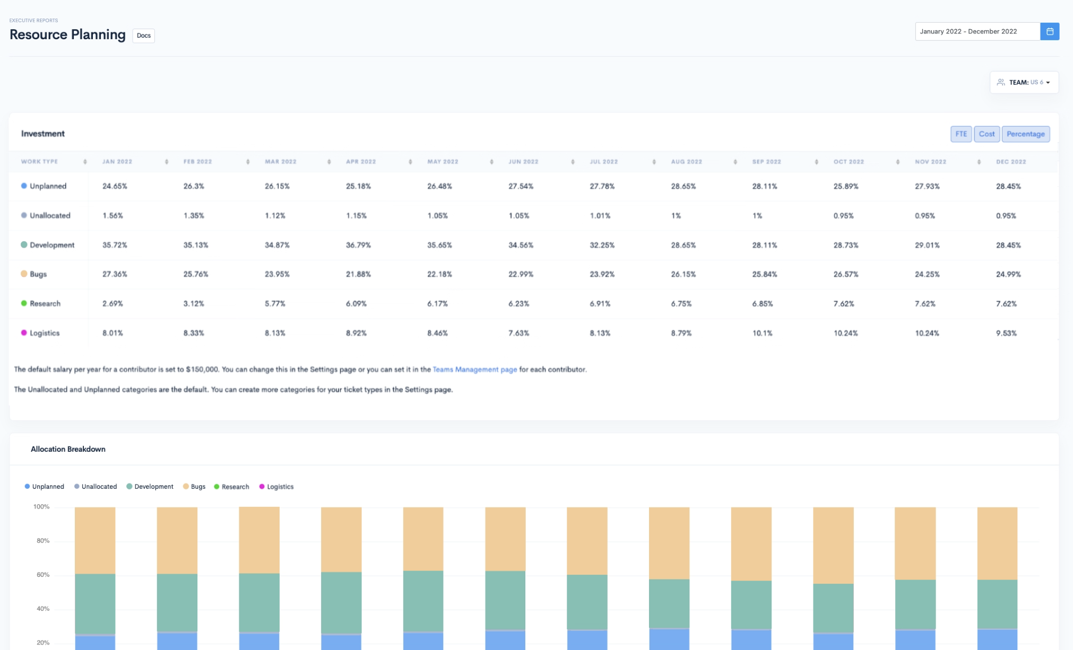Screen dimensions: 1073x650
Task: Toggle the Research series in the chart legend
Action: 232,486
